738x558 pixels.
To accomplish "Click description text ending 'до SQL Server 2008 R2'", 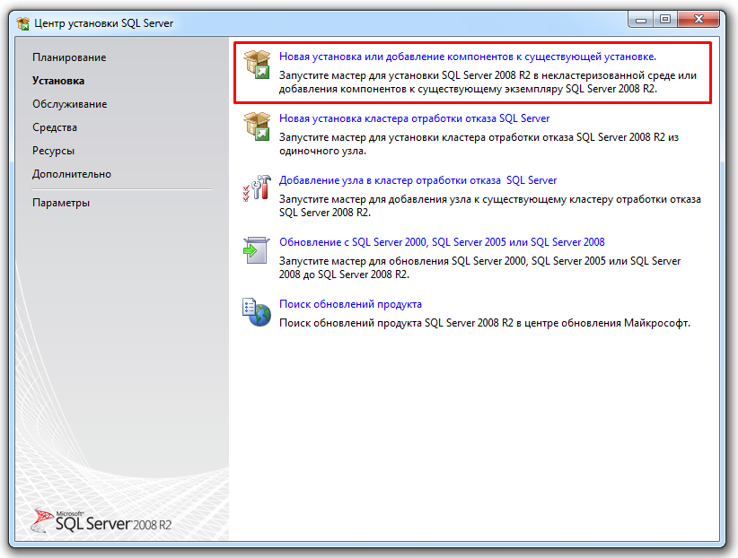I will coord(479,267).
